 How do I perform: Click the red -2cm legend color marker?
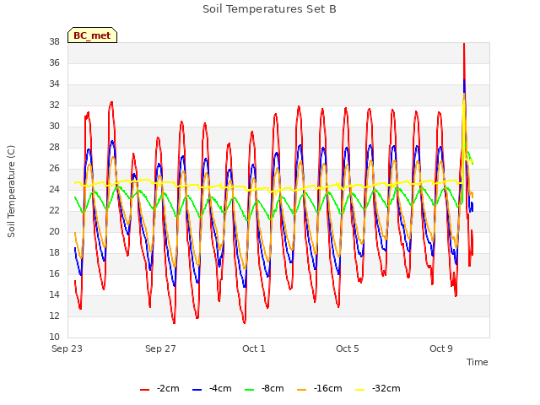click(144, 390)
